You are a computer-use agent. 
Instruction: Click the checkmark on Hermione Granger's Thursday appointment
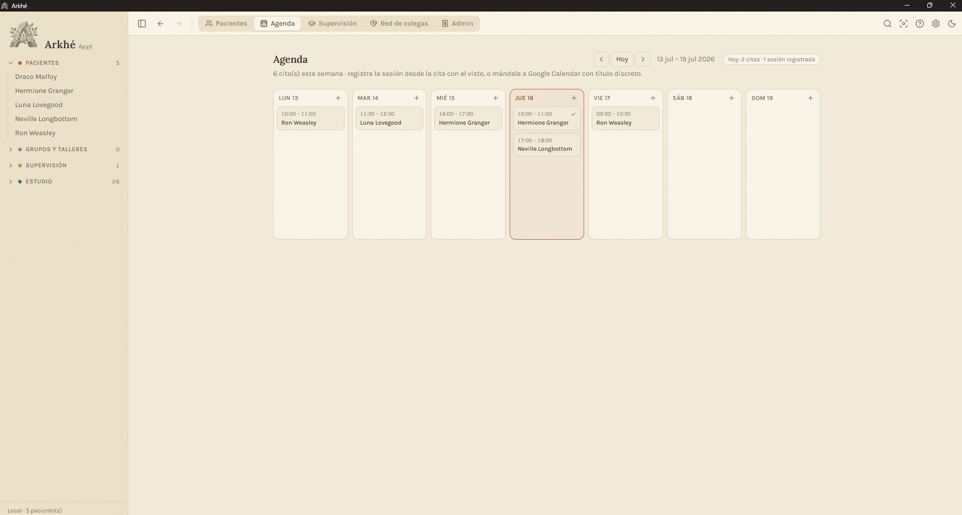pyautogui.click(x=573, y=114)
